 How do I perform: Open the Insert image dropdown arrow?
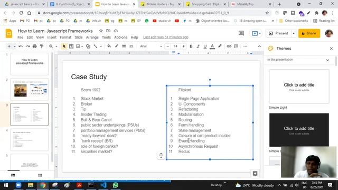[x=82, y=46]
